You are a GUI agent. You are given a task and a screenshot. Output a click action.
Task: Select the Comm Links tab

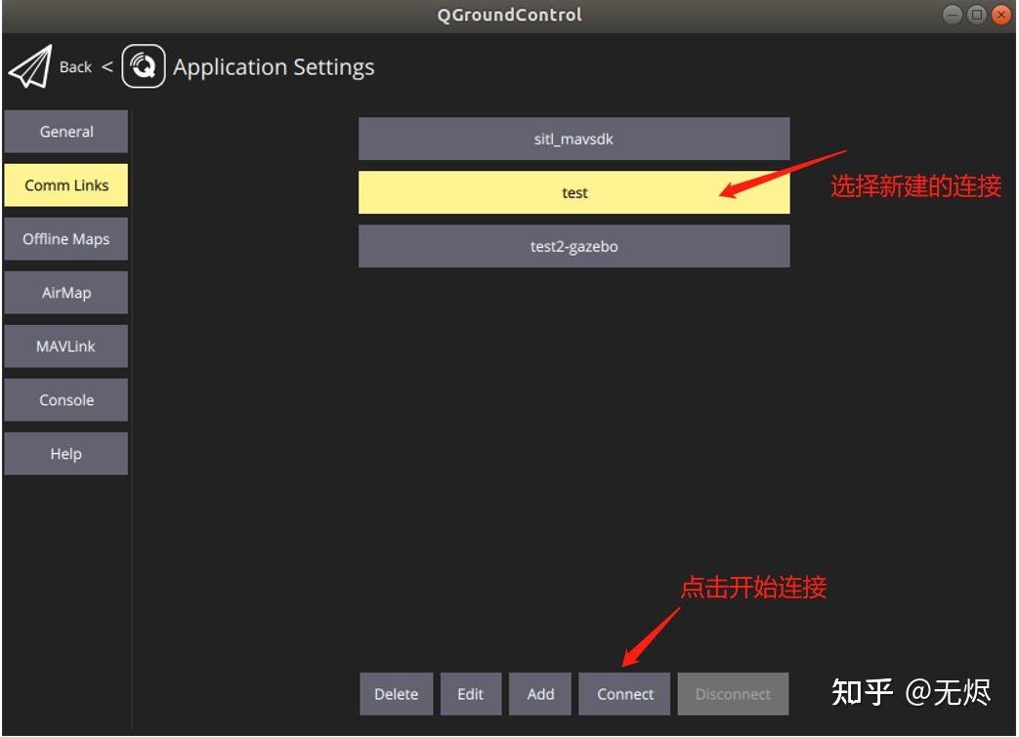tap(65, 185)
